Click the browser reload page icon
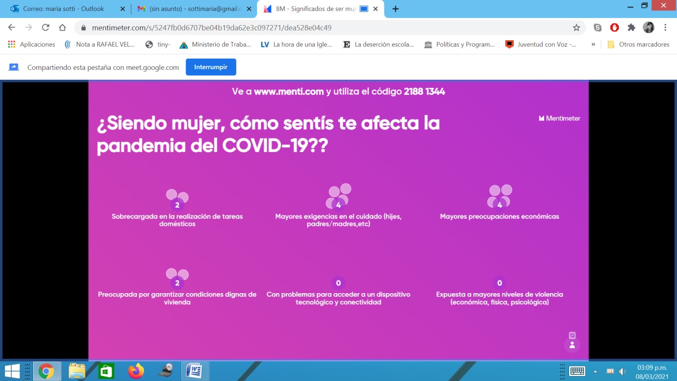This screenshot has height=381, width=677. coord(46,28)
